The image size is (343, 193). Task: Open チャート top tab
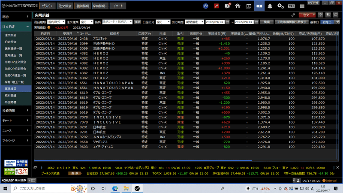tap(118, 6)
